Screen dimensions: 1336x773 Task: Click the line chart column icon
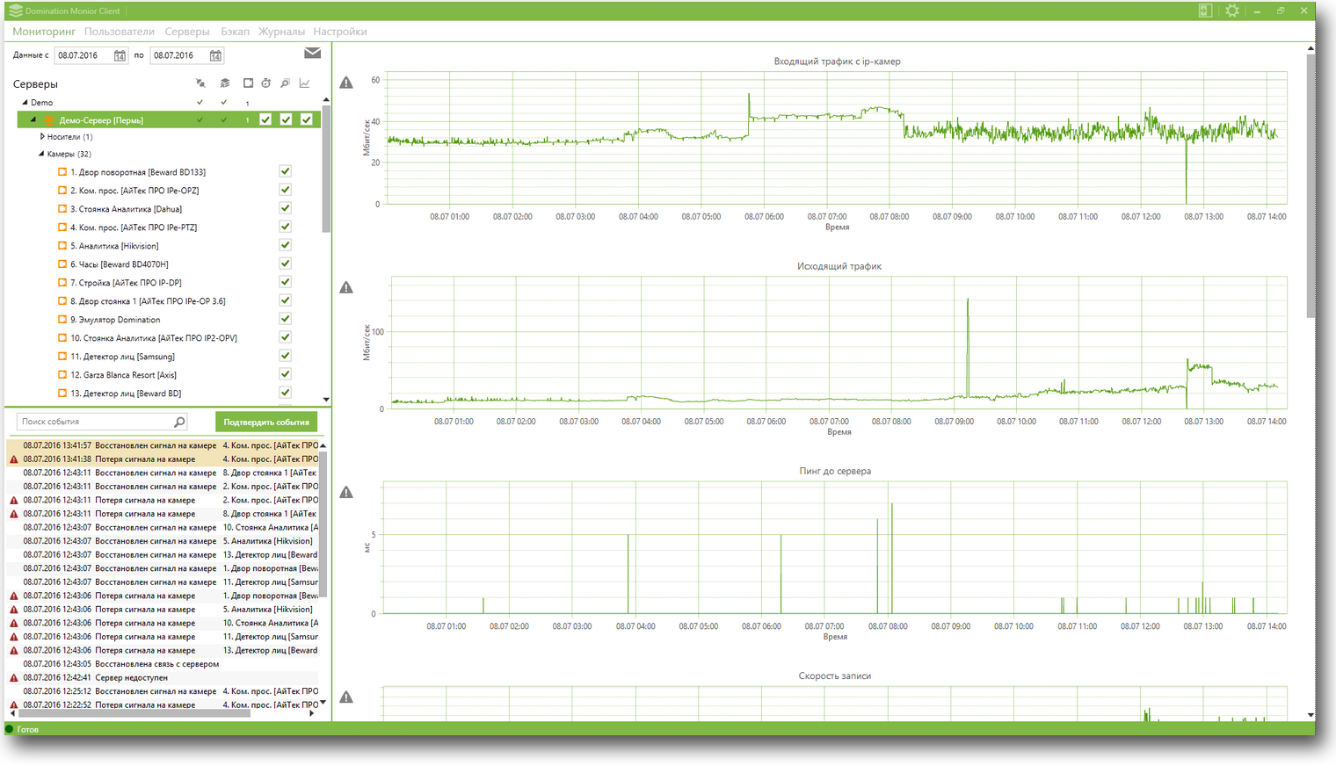click(x=304, y=83)
